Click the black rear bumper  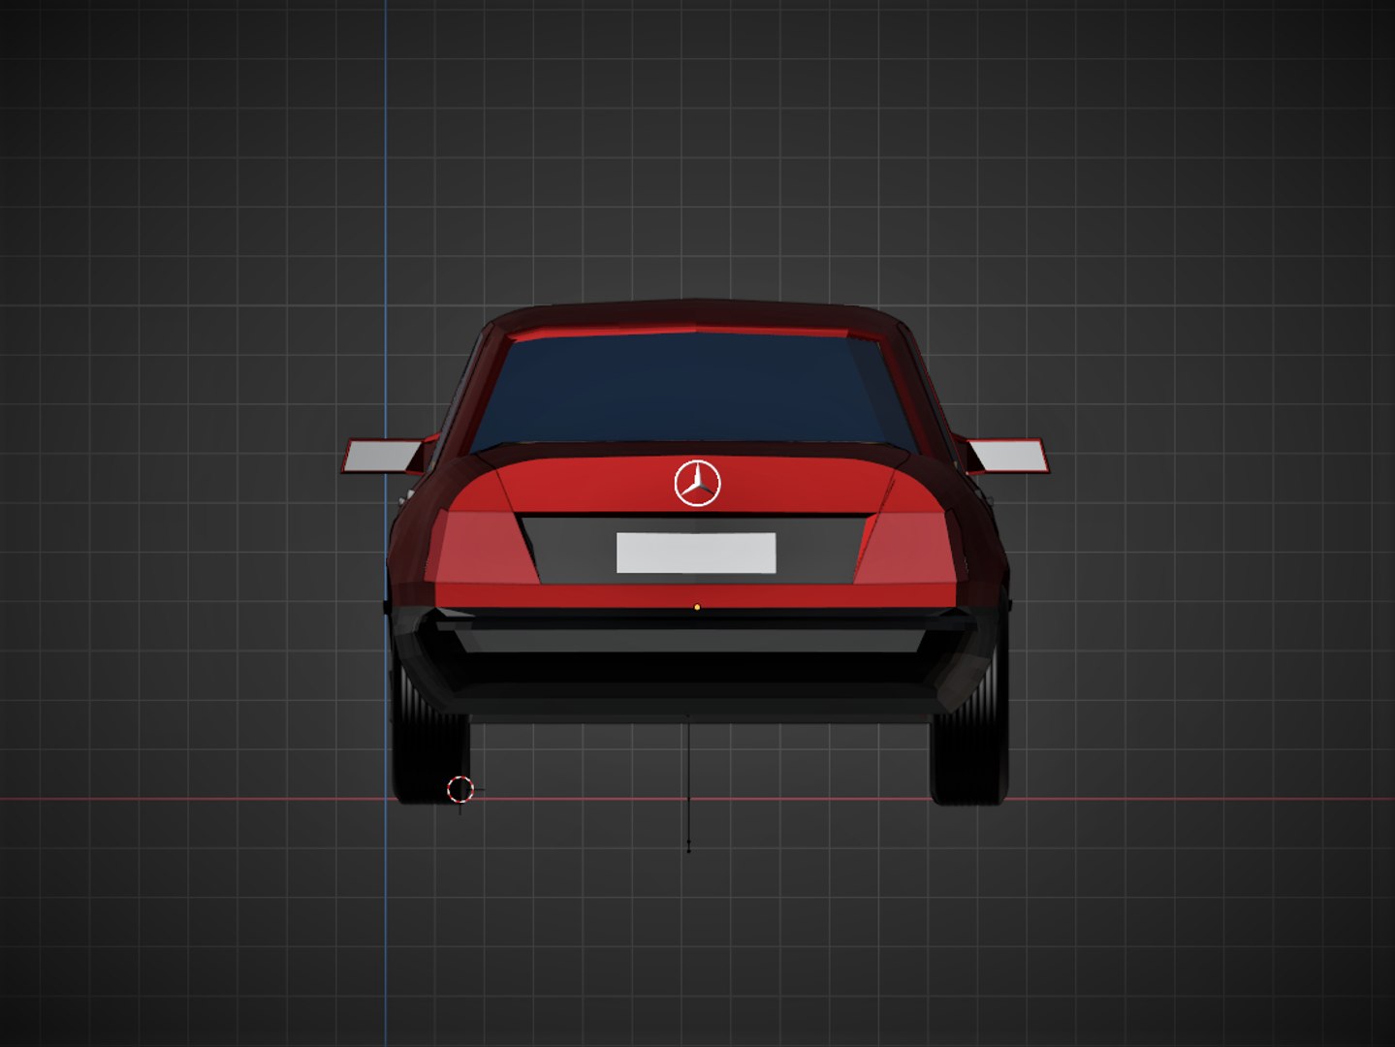[697, 664]
